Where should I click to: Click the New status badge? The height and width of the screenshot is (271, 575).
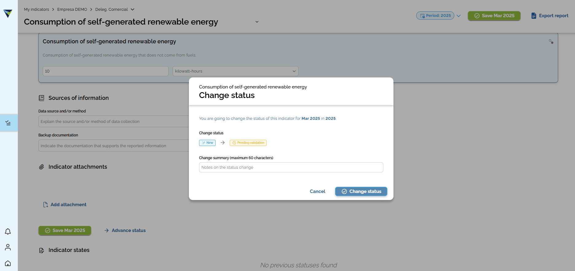pyautogui.click(x=207, y=143)
